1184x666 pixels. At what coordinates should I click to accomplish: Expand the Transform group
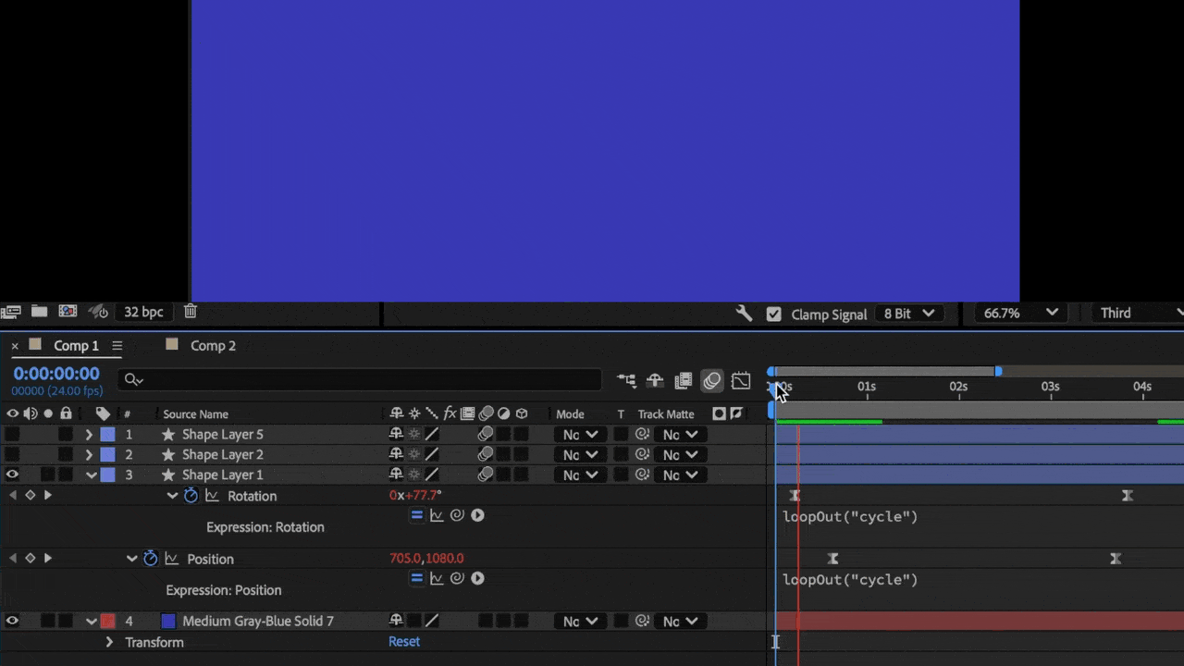click(x=109, y=642)
